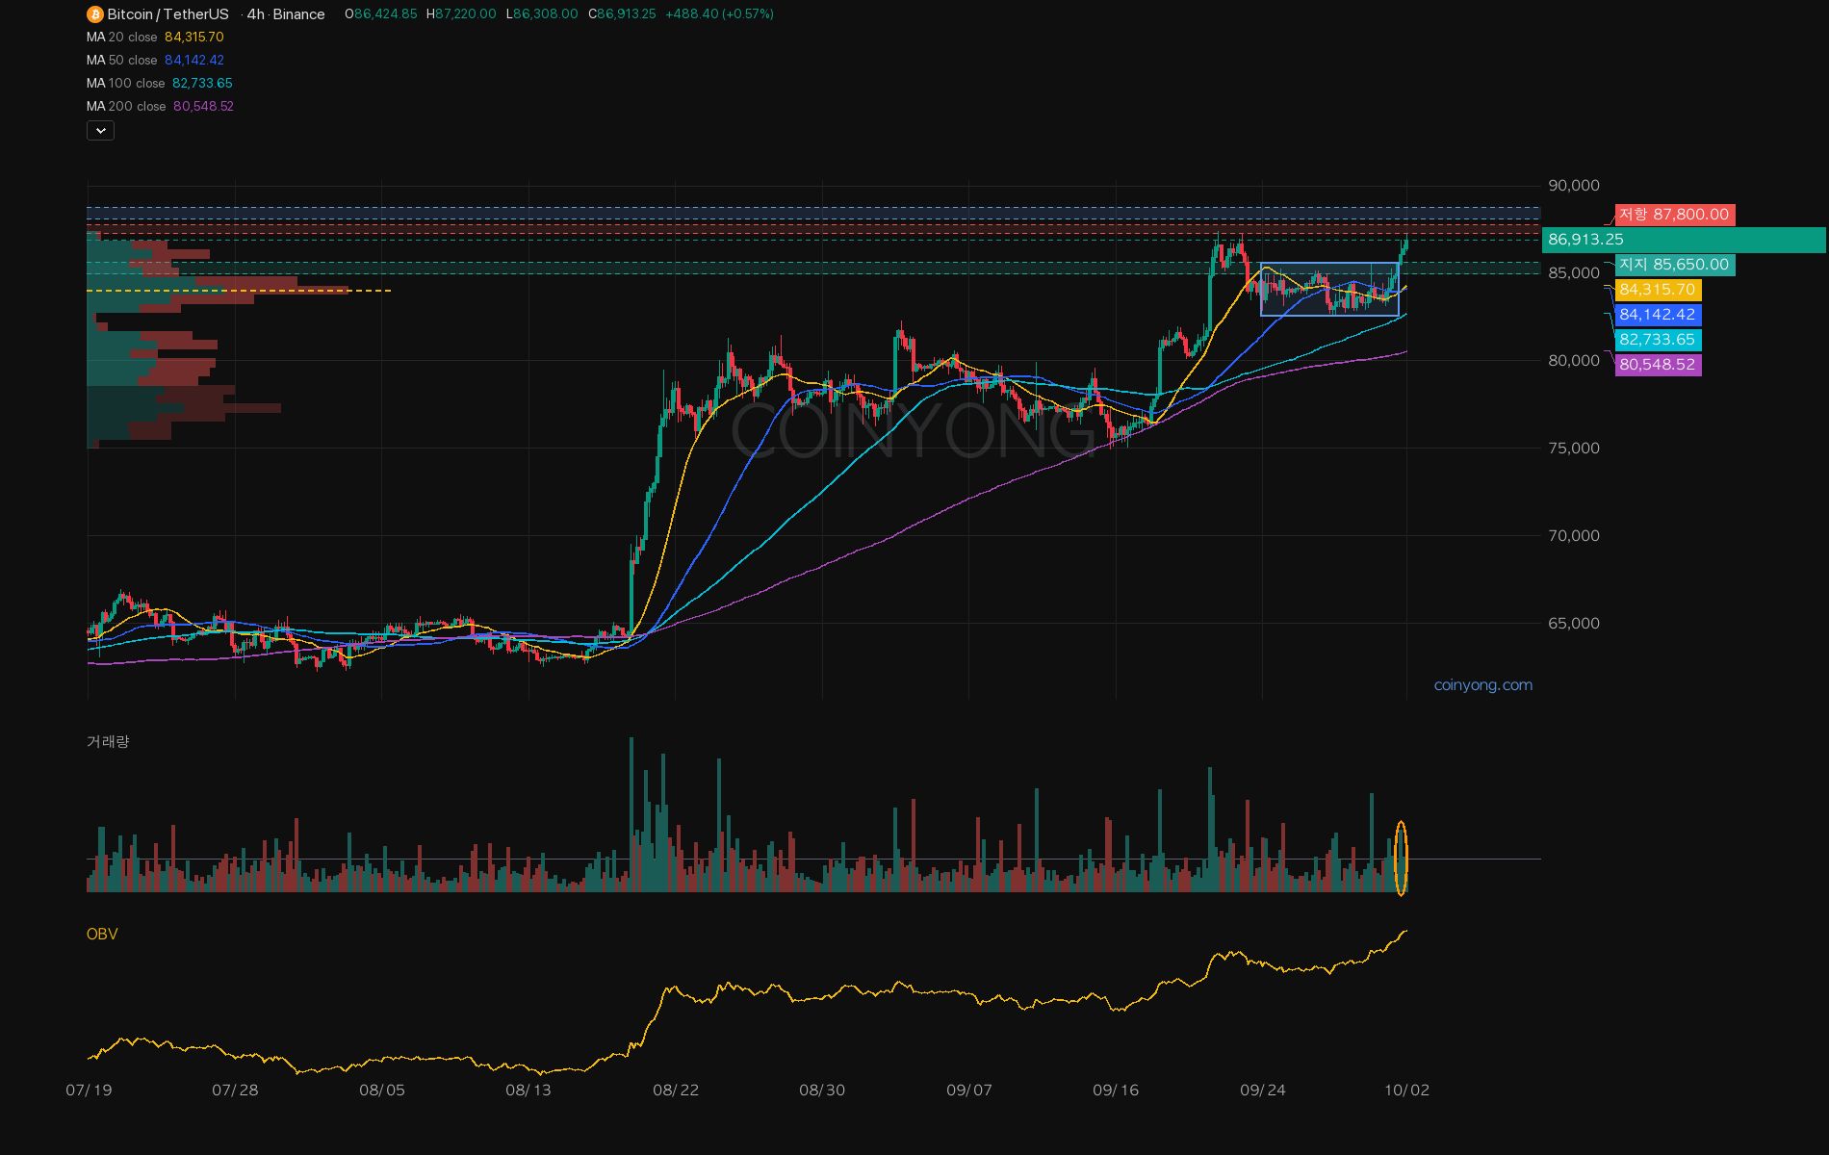Click the cyan 82,733.65 MA price tag
The width and height of the screenshot is (1829, 1155).
coord(1658,340)
